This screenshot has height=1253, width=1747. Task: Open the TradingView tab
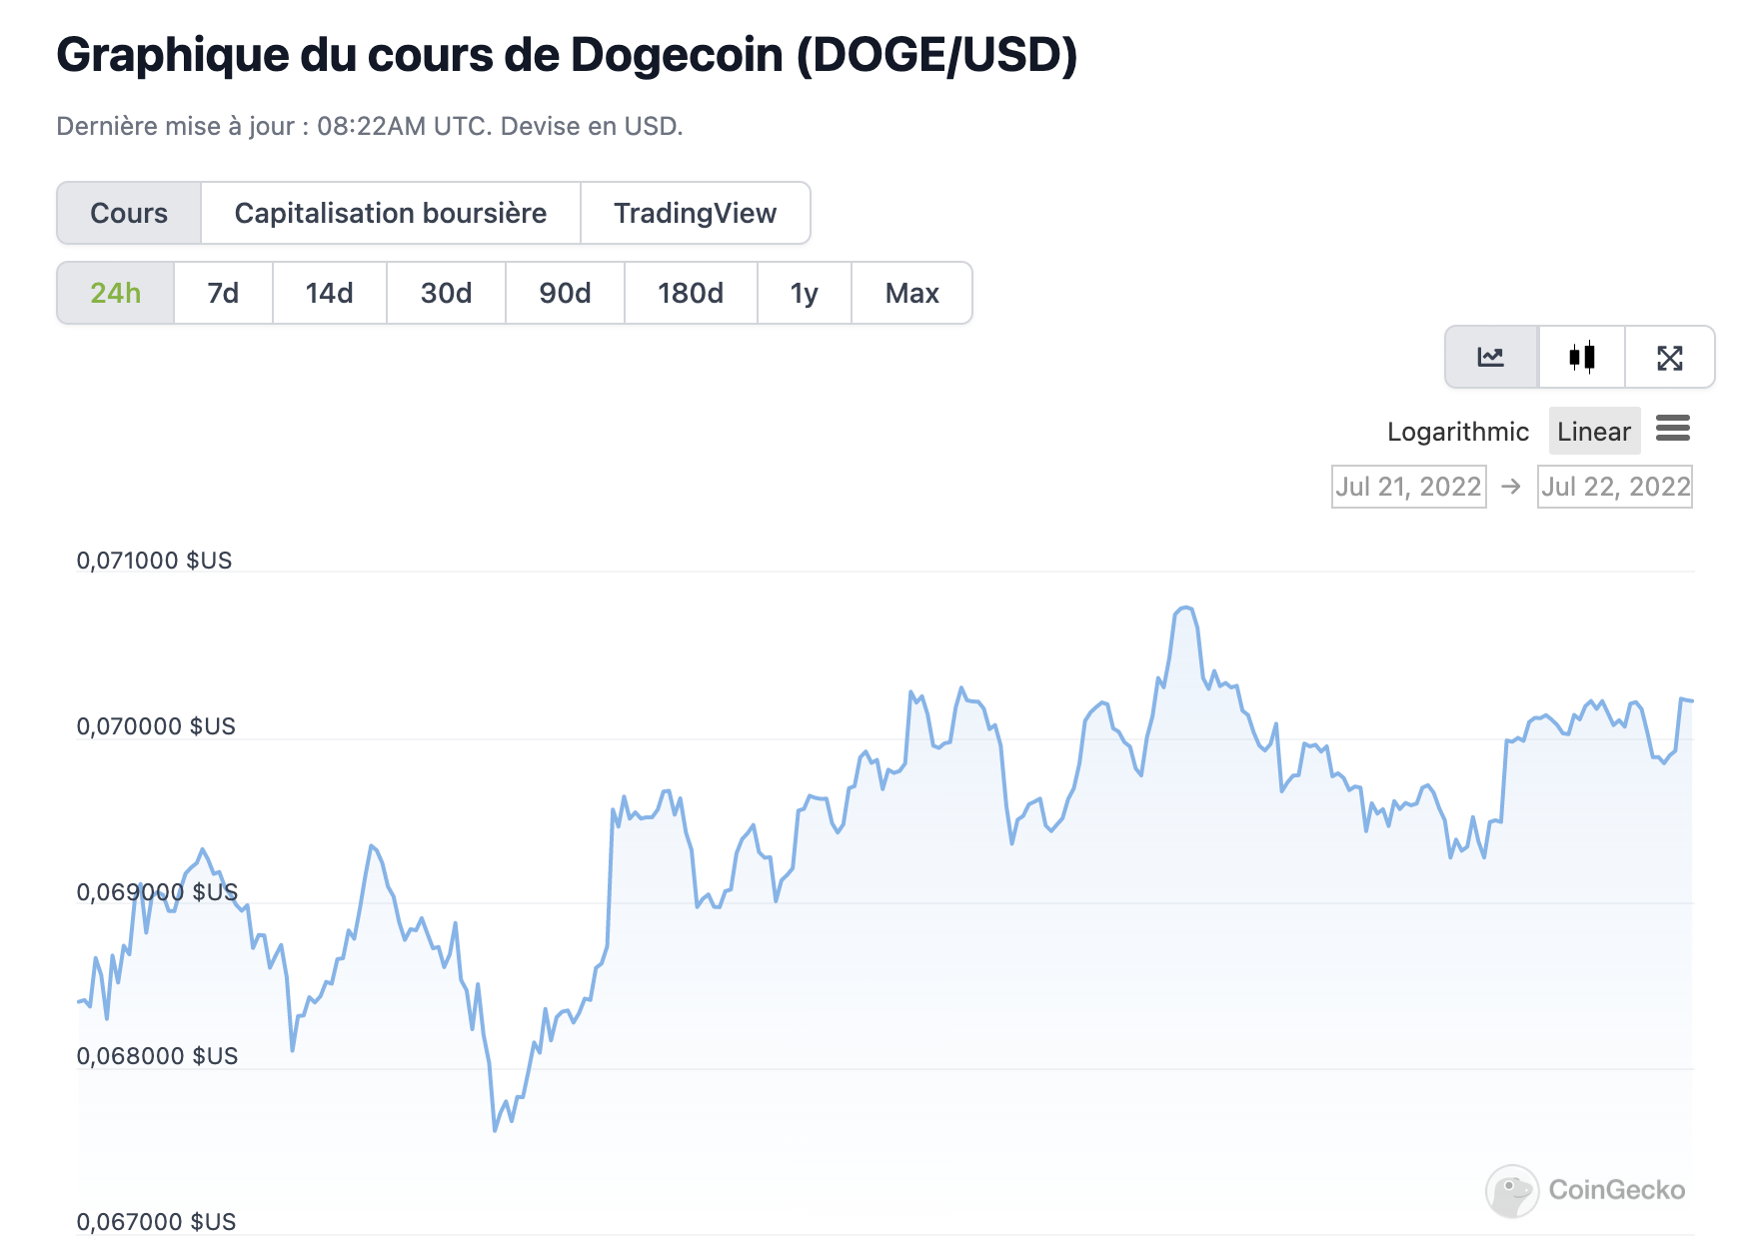tap(695, 213)
